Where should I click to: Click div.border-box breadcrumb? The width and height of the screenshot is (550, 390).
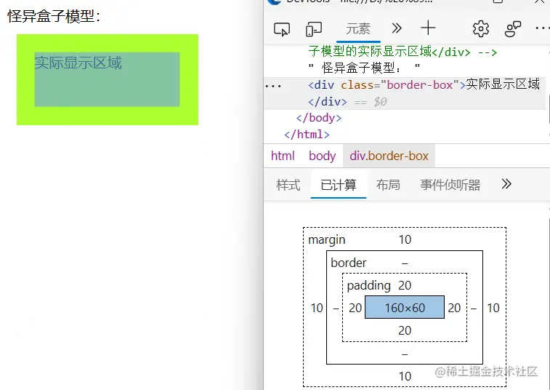click(x=389, y=156)
